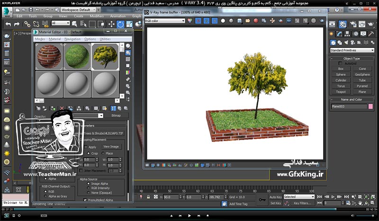Click the Key Filters button
This screenshot has height=221, width=379.
[x=302, y=203]
